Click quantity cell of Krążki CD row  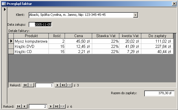coord(57,52)
